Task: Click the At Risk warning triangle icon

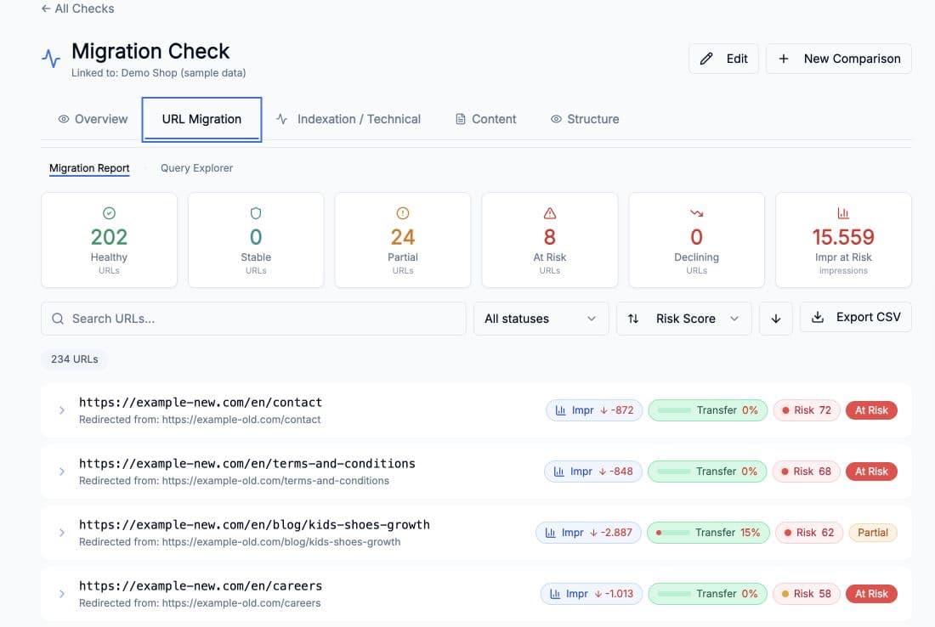Action: (x=550, y=212)
